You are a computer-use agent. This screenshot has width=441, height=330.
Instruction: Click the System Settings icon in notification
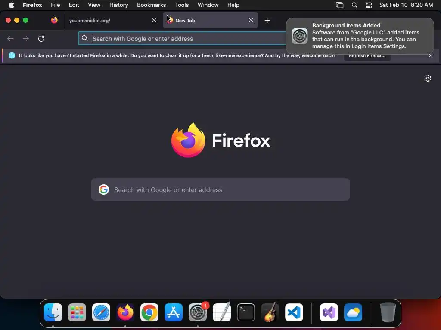coord(300,36)
